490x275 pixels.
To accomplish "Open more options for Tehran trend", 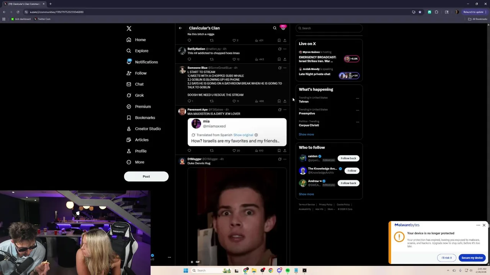I will (x=358, y=98).
